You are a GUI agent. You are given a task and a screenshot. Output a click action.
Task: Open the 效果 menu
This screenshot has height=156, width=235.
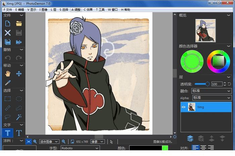tap(88, 10)
